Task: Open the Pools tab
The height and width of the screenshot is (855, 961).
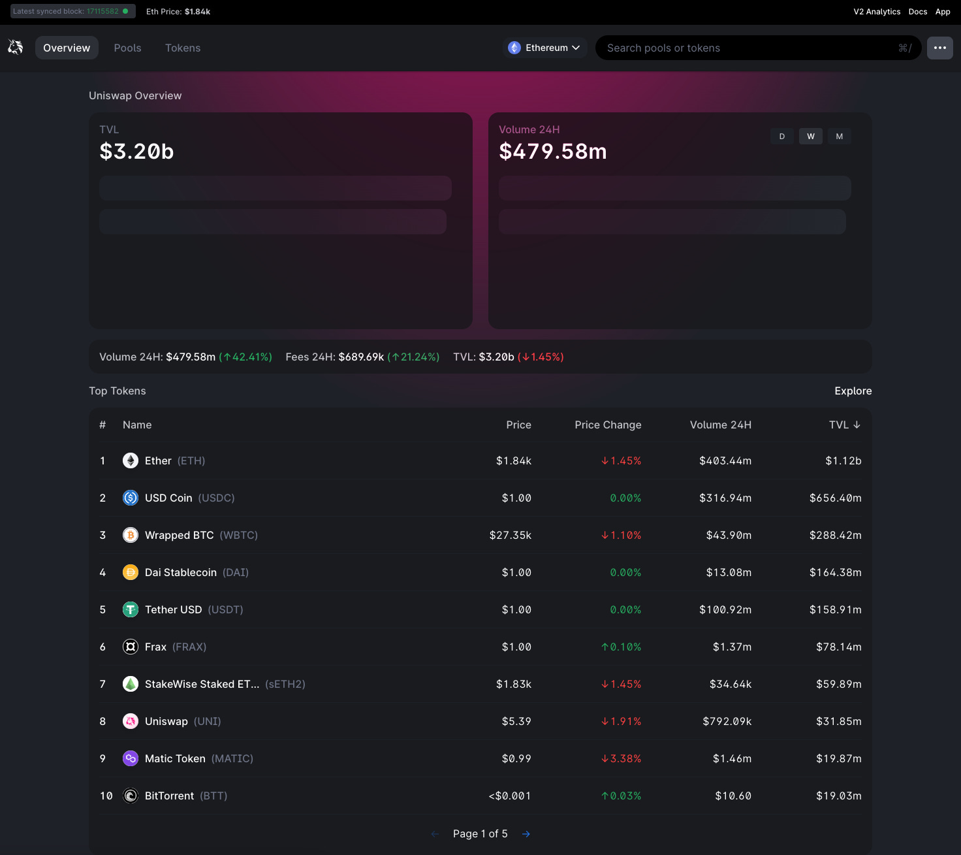Action: [x=127, y=48]
